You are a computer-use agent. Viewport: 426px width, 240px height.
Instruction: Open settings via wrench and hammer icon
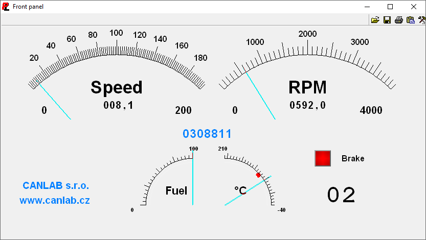pos(422,20)
